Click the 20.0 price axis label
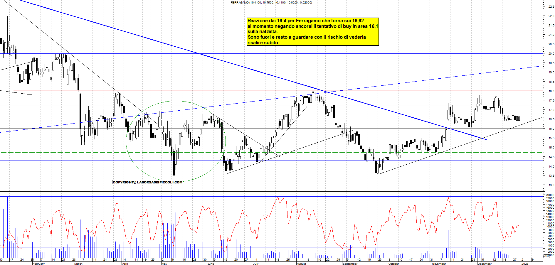The image size is (555, 265). pos(551,54)
